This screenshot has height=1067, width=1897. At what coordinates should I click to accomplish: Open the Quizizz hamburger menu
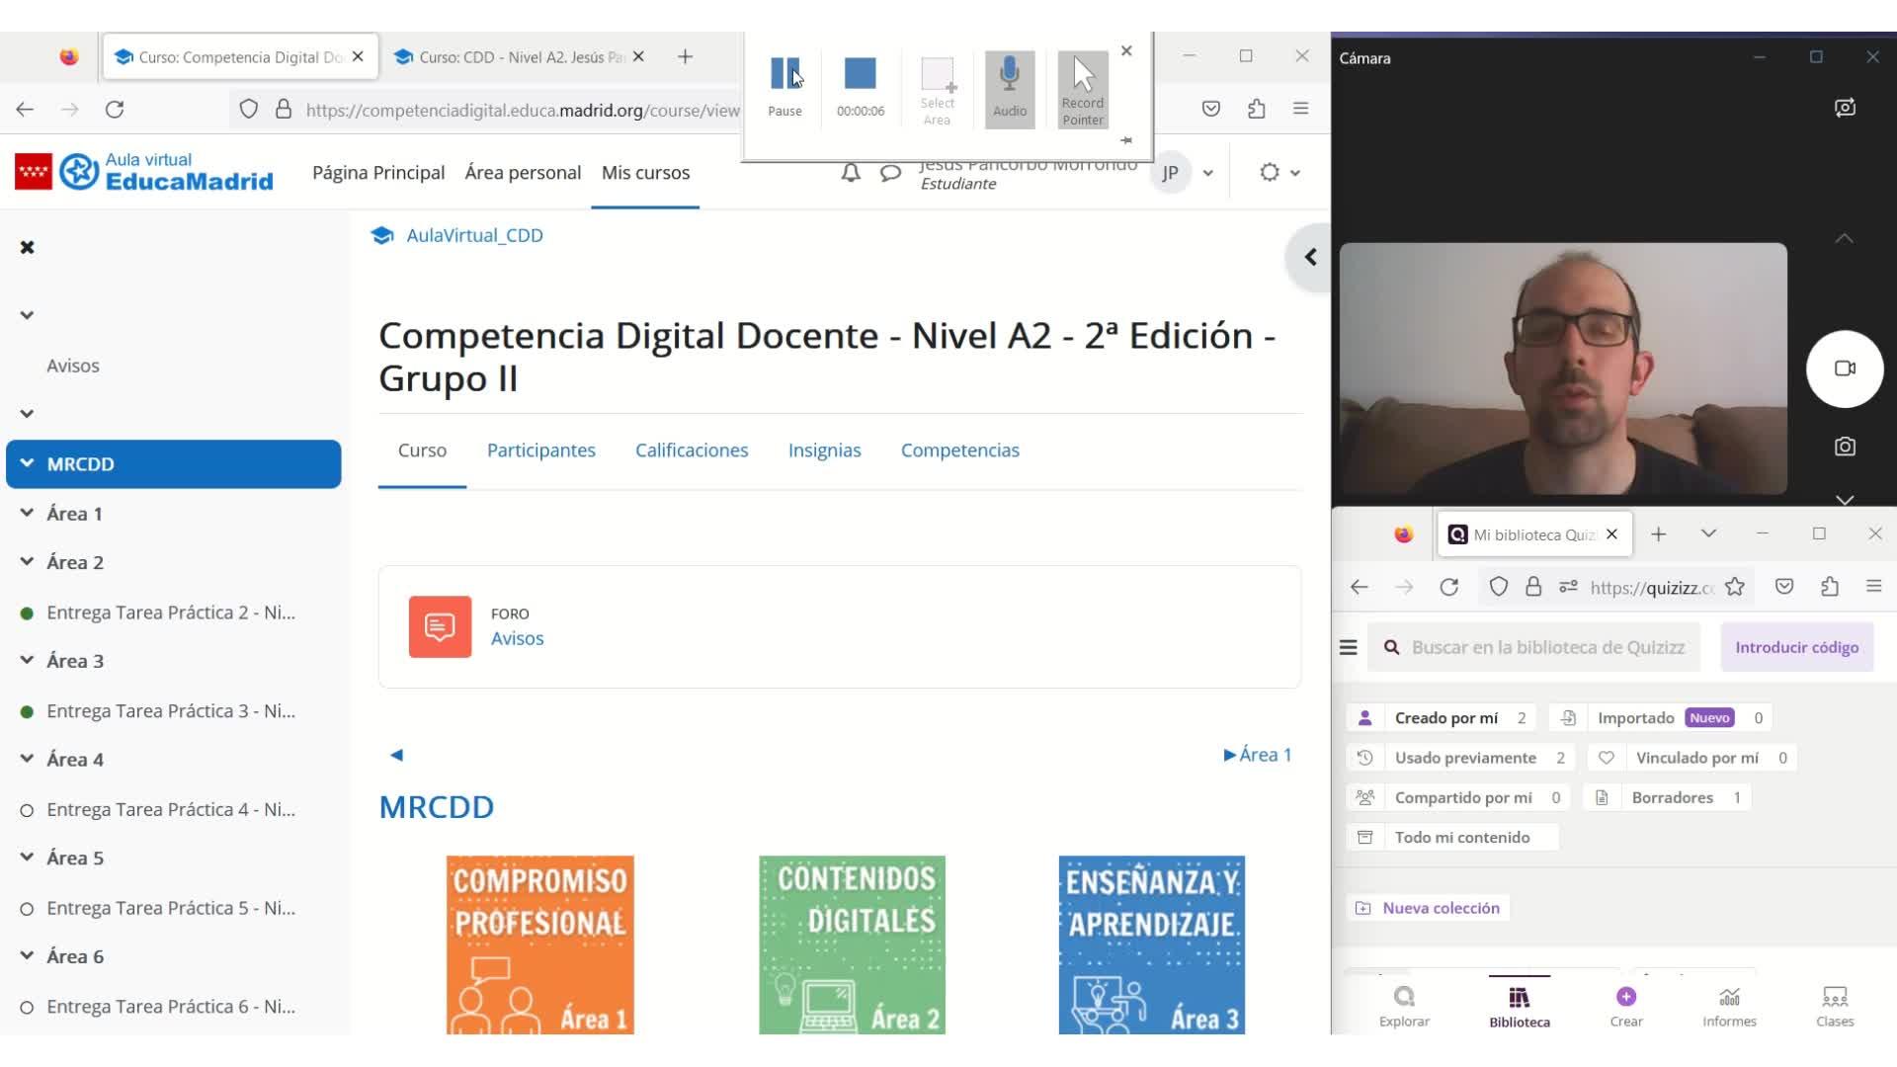[x=1348, y=647]
